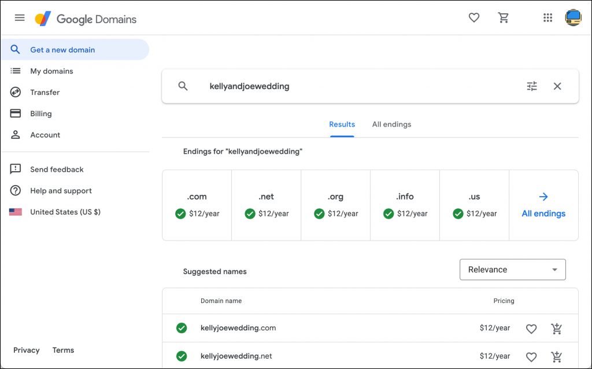Viewport: 592px width, 369px height.
Task: Go to My domains in sidebar
Action: point(51,71)
